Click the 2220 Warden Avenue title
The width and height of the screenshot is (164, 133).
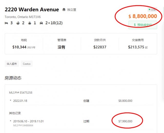pos(32,10)
